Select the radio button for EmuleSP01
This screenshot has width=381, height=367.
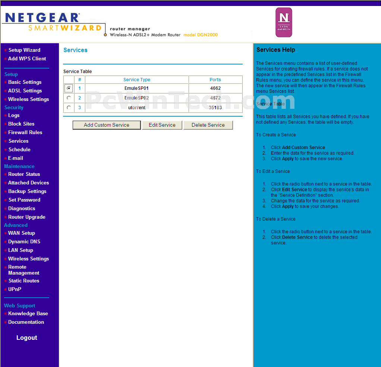pos(69,88)
